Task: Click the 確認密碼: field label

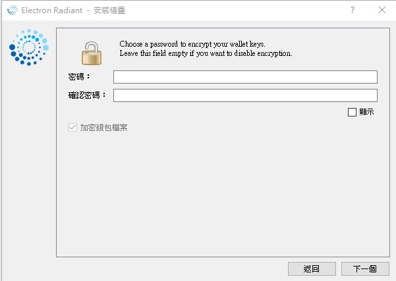Action: pyautogui.click(x=87, y=95)
